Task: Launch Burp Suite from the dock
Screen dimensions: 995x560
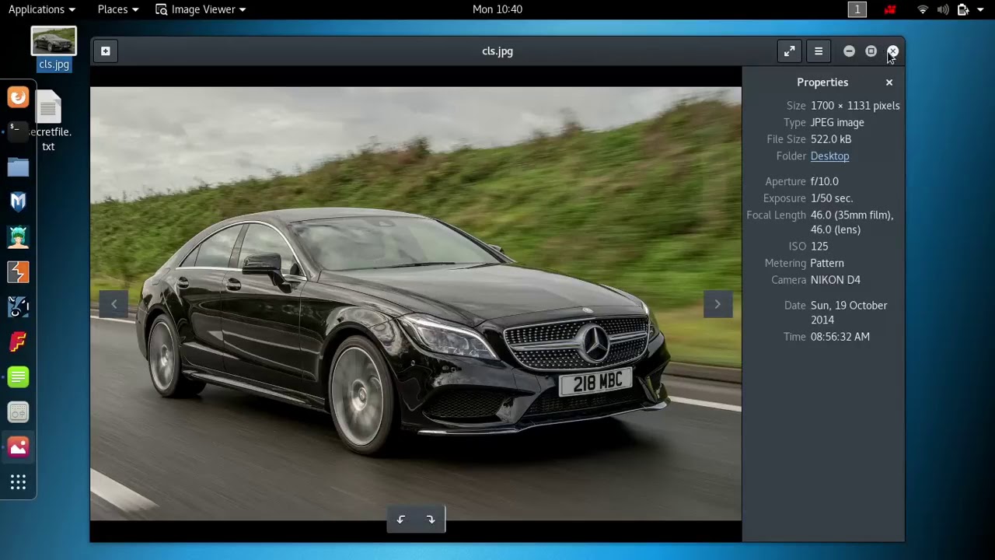Action: click(19, 272)
